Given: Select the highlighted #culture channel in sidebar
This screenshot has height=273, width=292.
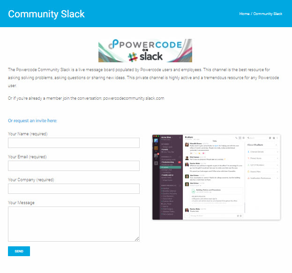Looking at the screenshot, I should point(171,167).
